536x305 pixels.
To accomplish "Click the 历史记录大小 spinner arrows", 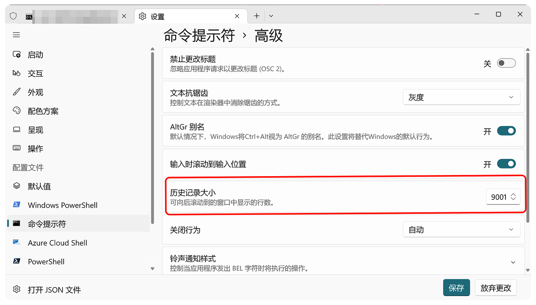I will click(513, 197).
